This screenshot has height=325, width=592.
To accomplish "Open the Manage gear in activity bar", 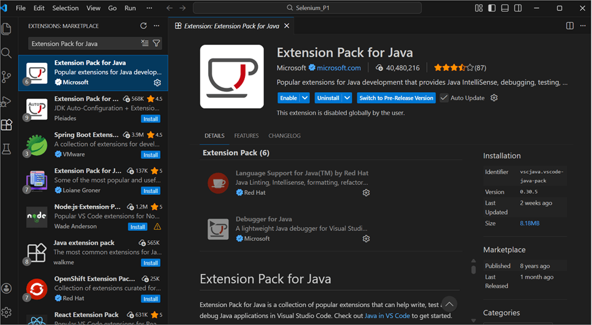I will pos(6,312).
